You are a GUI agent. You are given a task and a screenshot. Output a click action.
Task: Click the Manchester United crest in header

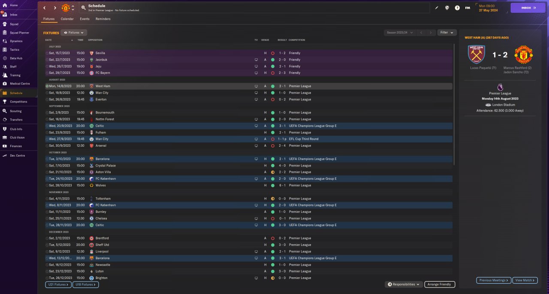(x=66, y=8)
